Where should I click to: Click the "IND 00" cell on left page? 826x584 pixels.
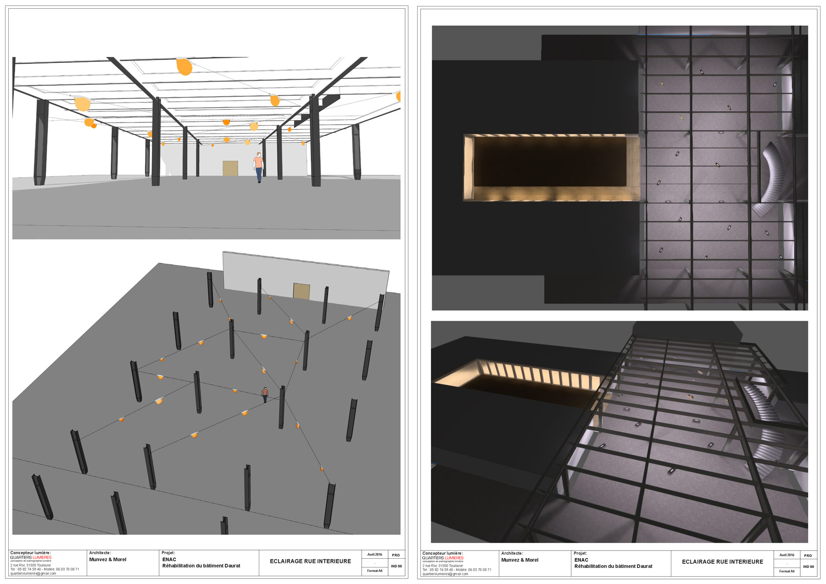point(396,567)
